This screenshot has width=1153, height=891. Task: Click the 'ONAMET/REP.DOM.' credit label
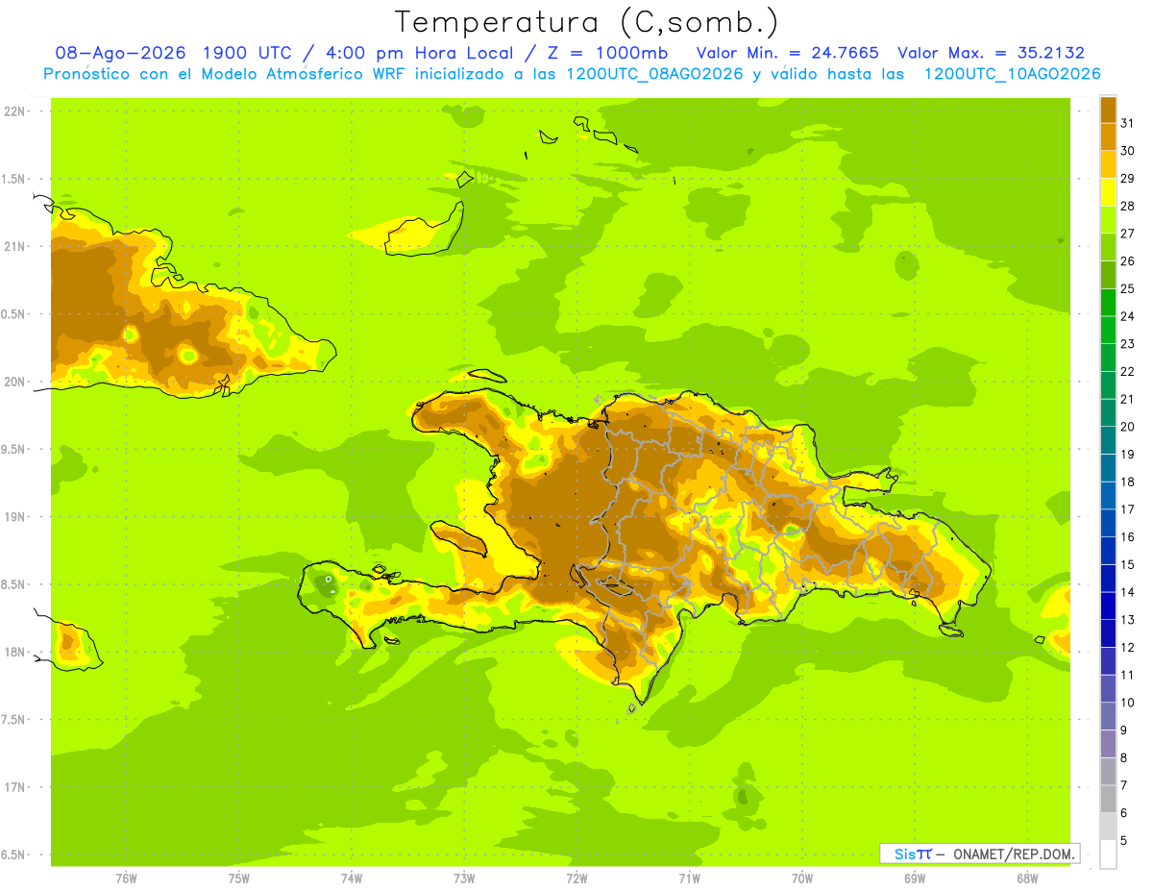(x=1013, y=854)
